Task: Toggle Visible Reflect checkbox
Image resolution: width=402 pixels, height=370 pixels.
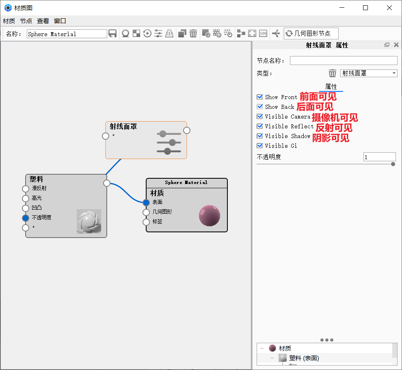Action: pyautogui.click(x=260, y=126)
